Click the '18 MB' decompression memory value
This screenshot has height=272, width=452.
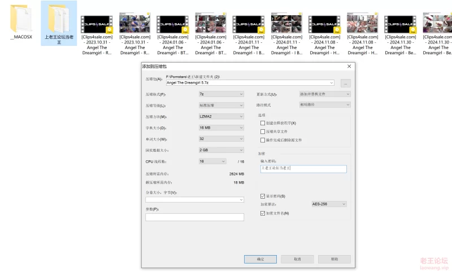[x=238, y=182]
